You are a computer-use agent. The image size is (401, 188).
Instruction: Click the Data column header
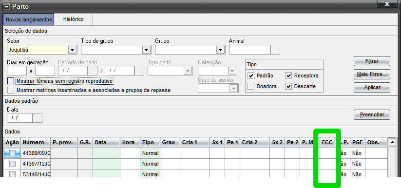tap(106, 143)
